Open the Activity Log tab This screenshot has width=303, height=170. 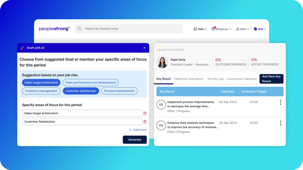click(x=215, y=79)
